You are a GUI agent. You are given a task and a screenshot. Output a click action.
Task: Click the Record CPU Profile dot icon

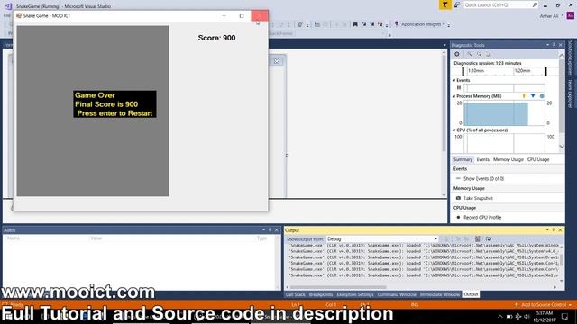tap(458, 217)
